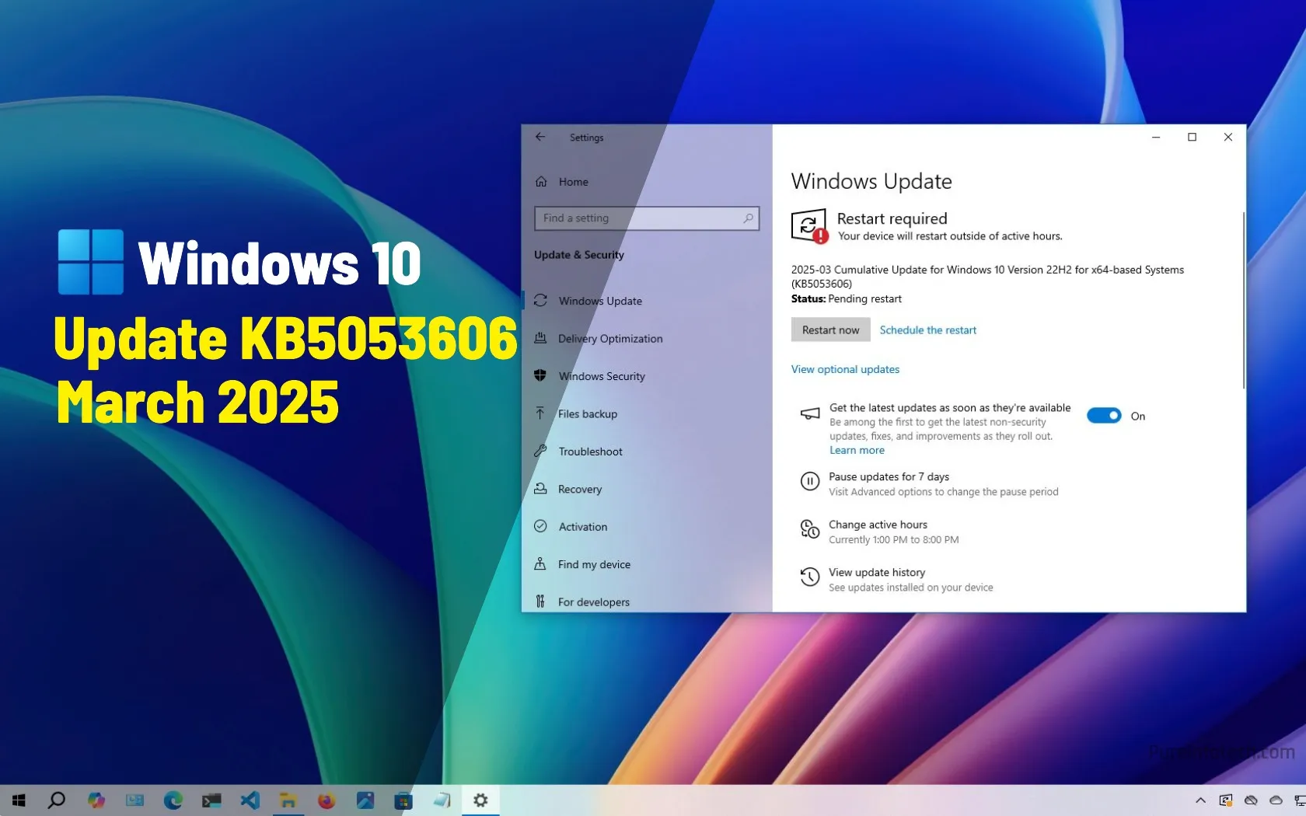Click Schedule the restart link
The height and width of the screenshot is (816, 1306).
pyautogui.click(x=927, y=330)
